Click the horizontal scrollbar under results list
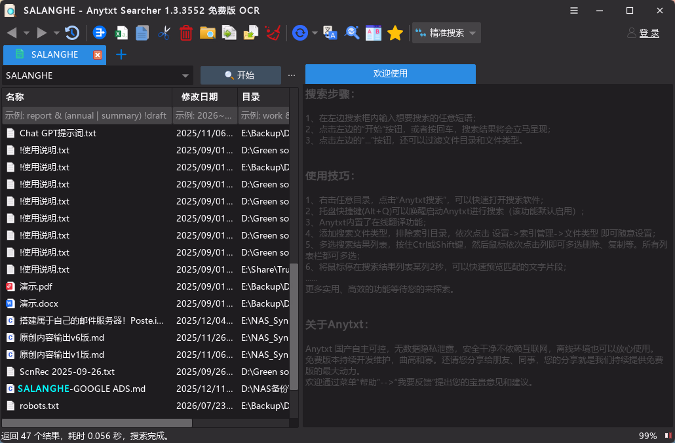Image resolution: width=675 pixels, height=443 pixels. pos(97,423)
